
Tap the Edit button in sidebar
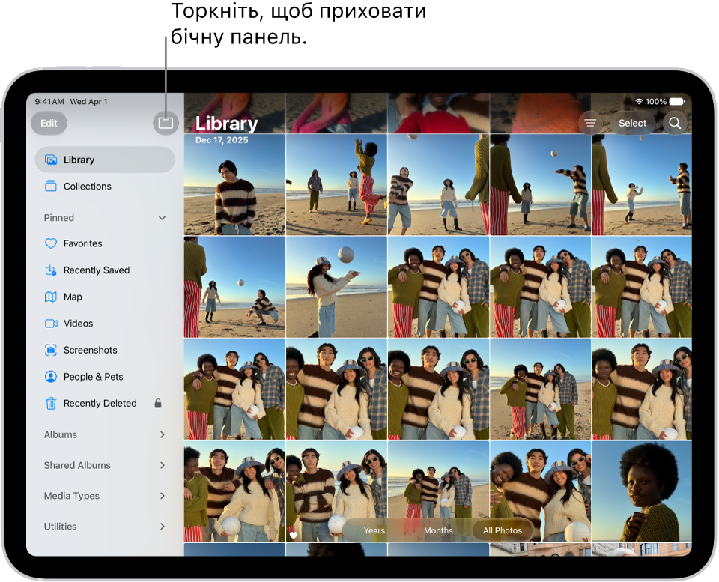(x=49, y=123)
